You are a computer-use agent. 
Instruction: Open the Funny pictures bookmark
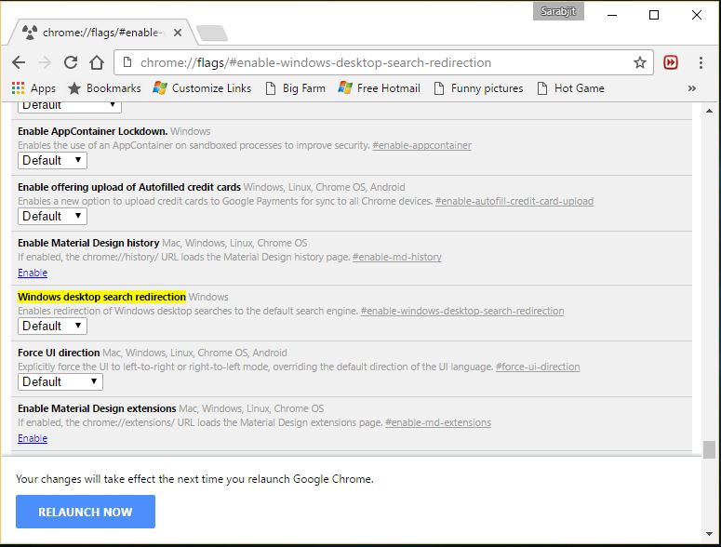point(479,88)
